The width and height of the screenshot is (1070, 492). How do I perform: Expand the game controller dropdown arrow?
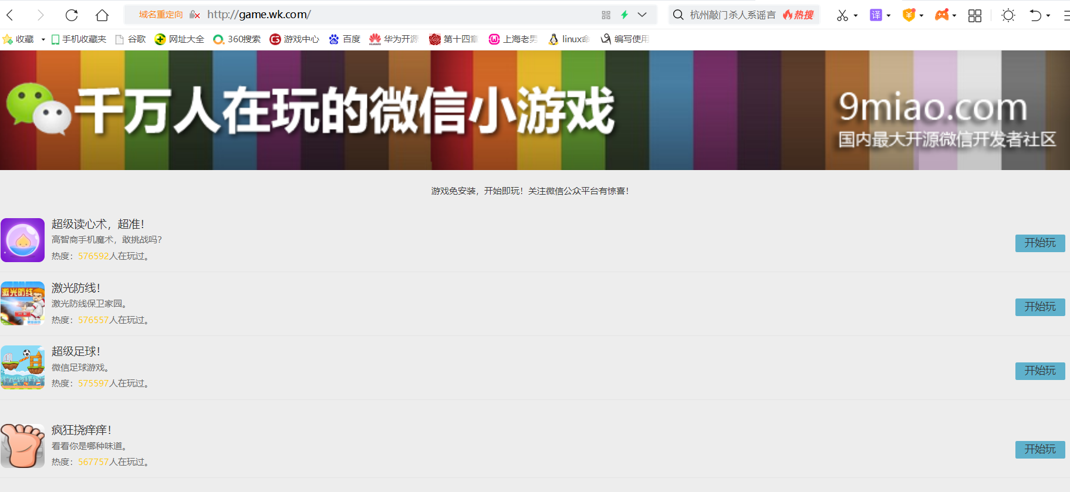click(x=954, y=16)
